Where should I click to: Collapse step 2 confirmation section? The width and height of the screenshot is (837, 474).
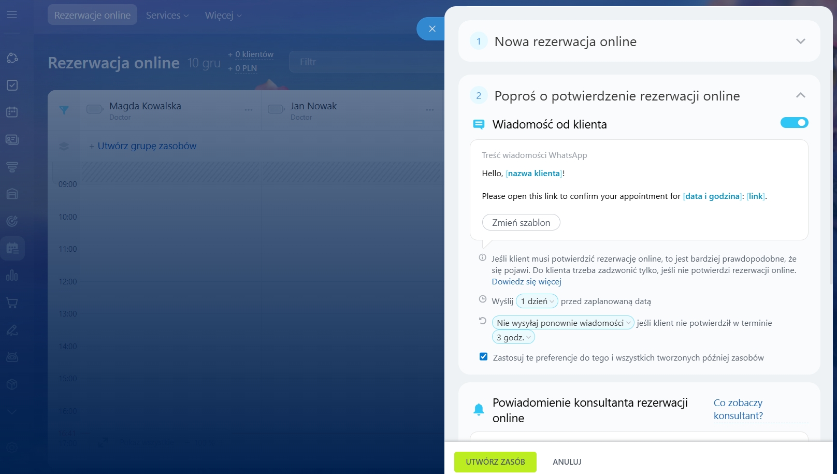pyautogui.click(x=801, y=95)
